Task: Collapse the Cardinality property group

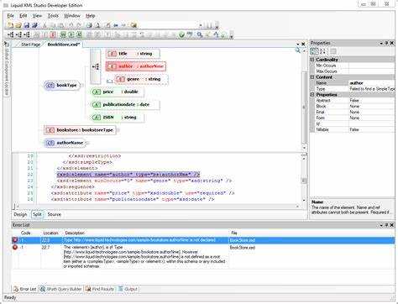Action: click(x=312, y=60)
